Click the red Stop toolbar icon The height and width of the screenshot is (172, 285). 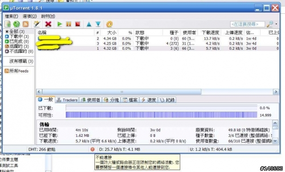tap(77, 24)
